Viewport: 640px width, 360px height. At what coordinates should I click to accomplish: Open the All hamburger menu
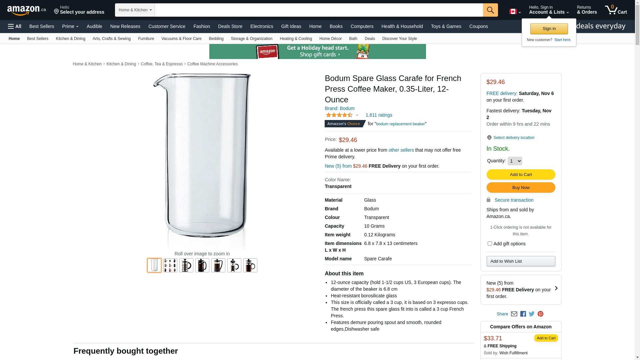click(15, 26)
